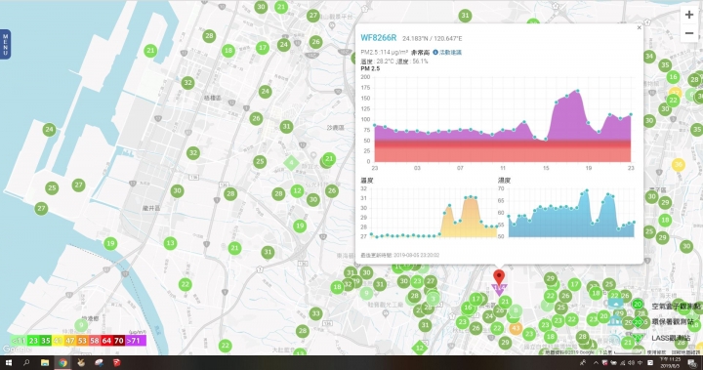Click the red location pin marker
This screenshot has height=370, width=703.
(x=499, y=276)
